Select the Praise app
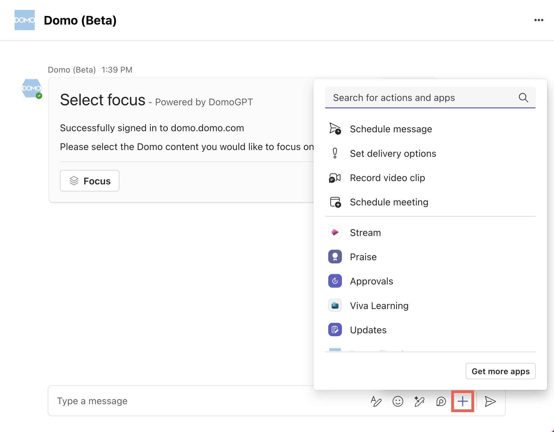This screenshot has height=432, width=554. 363,257
